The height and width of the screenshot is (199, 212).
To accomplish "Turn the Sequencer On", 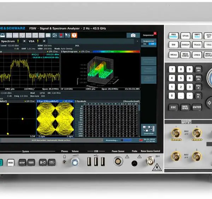I will click(145, 44).
